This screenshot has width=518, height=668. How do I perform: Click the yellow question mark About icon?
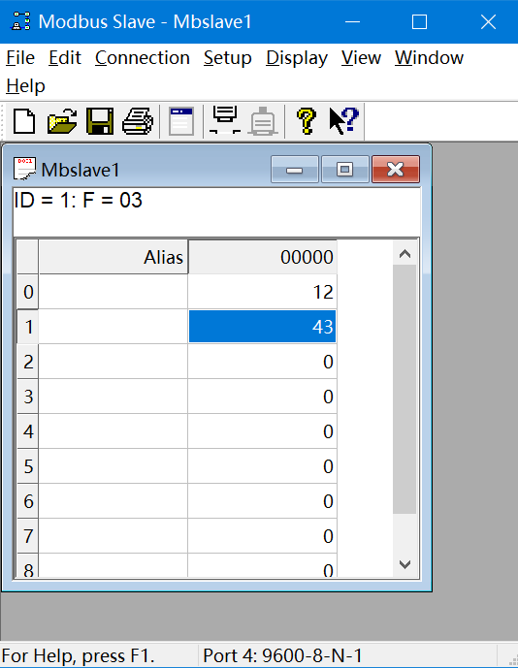(x=307, y=121)
